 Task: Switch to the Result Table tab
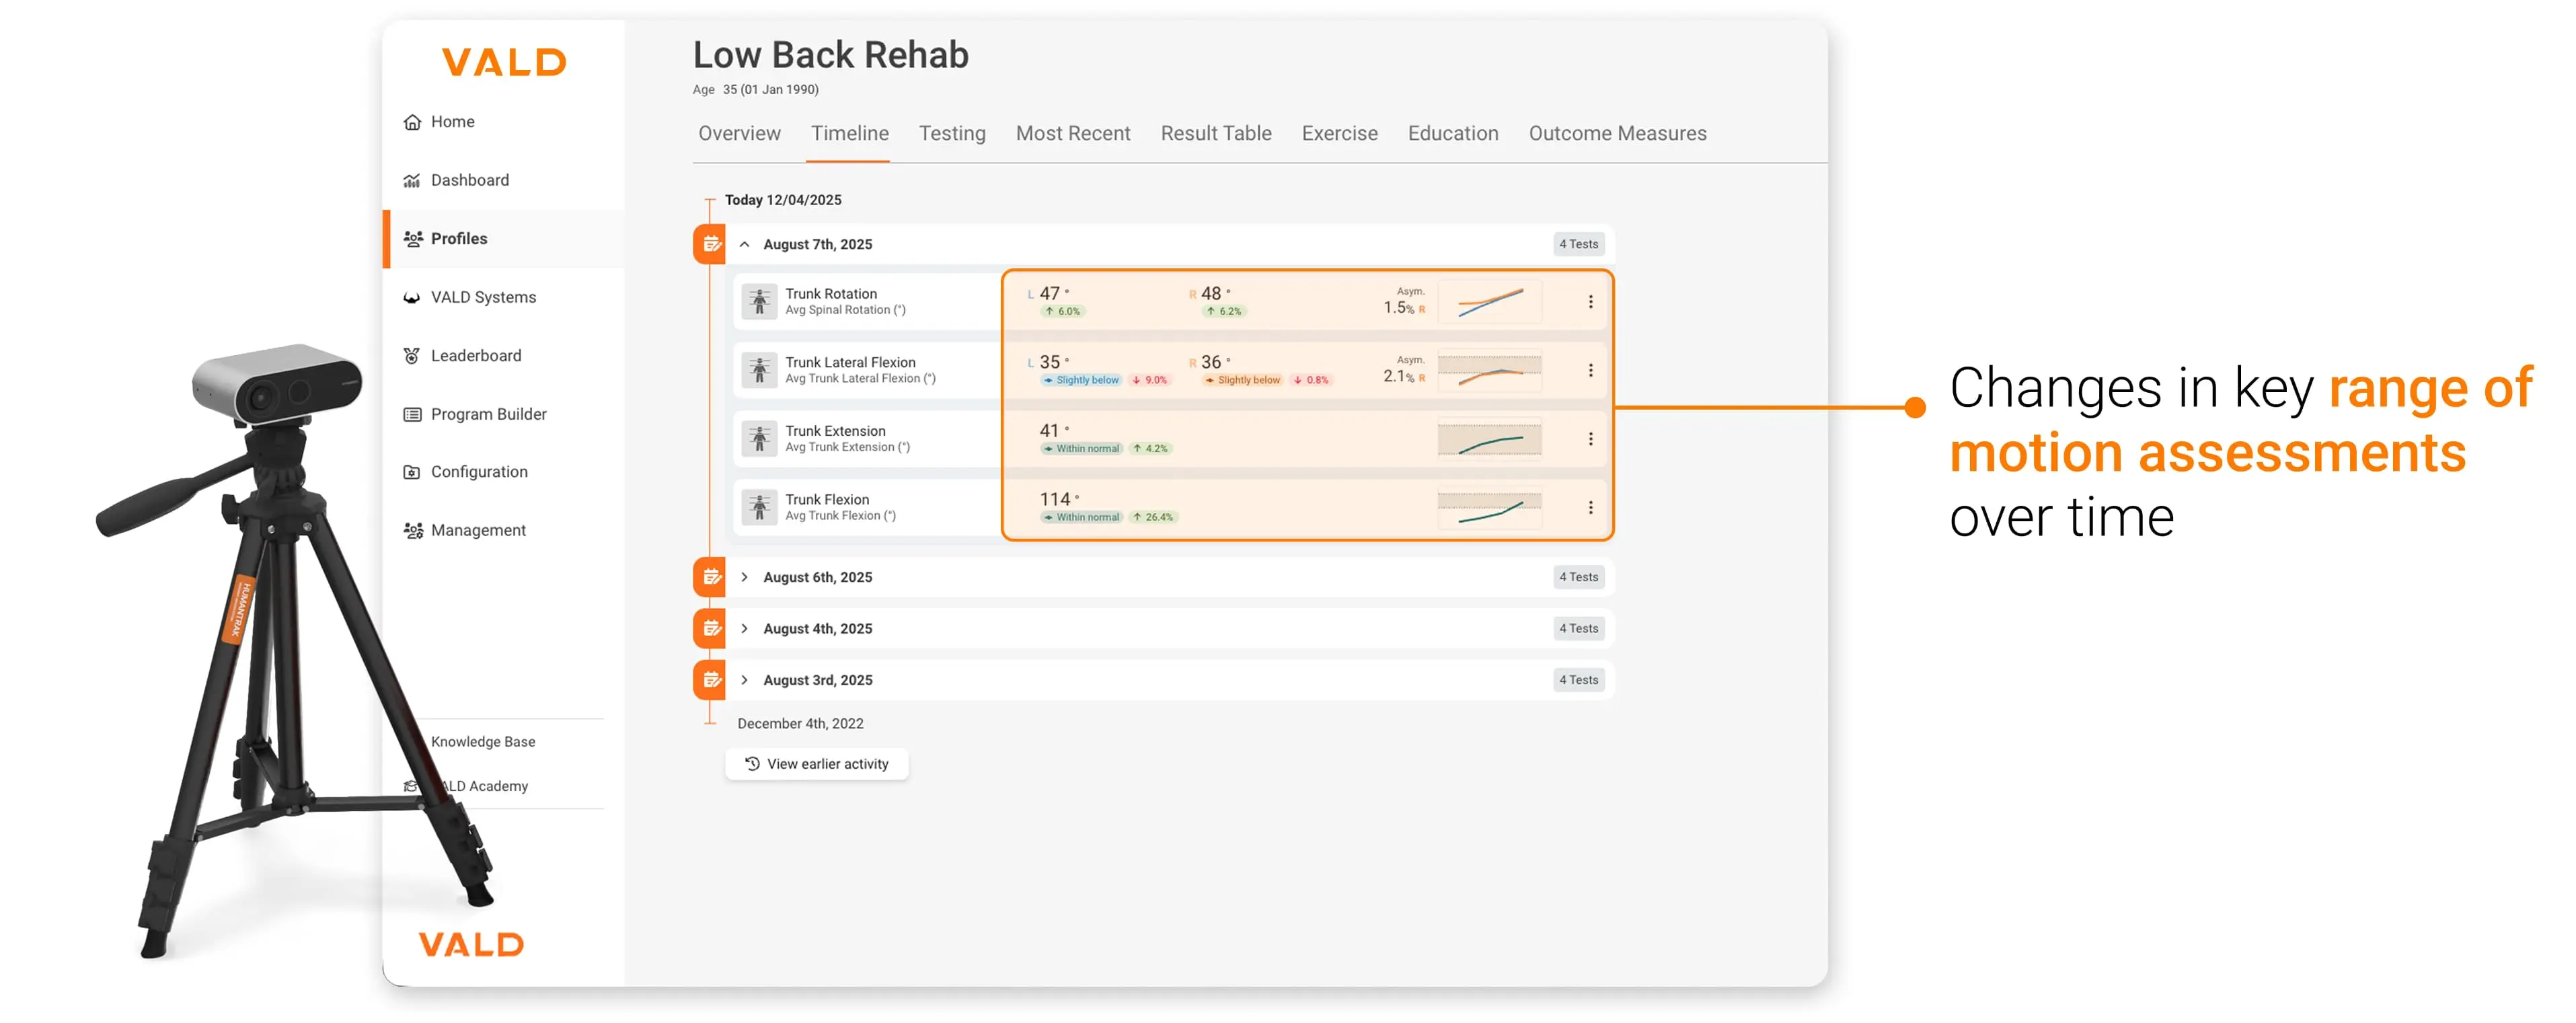coord(1215,133)
